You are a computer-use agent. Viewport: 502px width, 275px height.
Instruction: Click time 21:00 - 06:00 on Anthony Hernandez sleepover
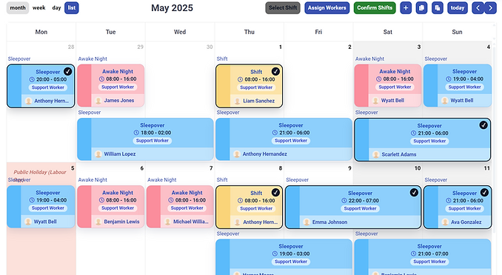click(x=294, y=133)
